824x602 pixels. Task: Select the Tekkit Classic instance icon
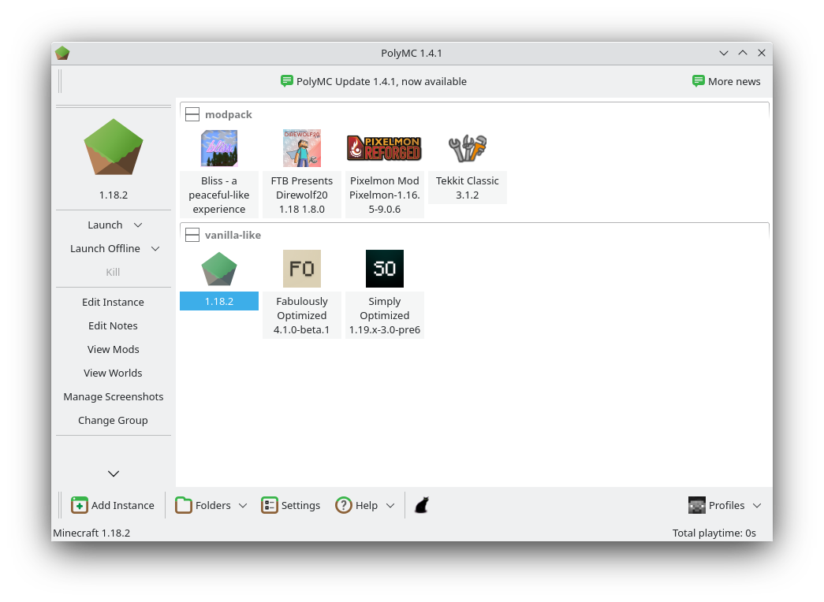click(467, 147)
